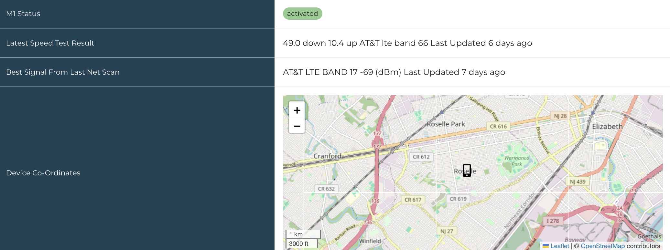The image size is (670, 250).
Task: Click the NJ 27 route shield
Action: (447, 231)
